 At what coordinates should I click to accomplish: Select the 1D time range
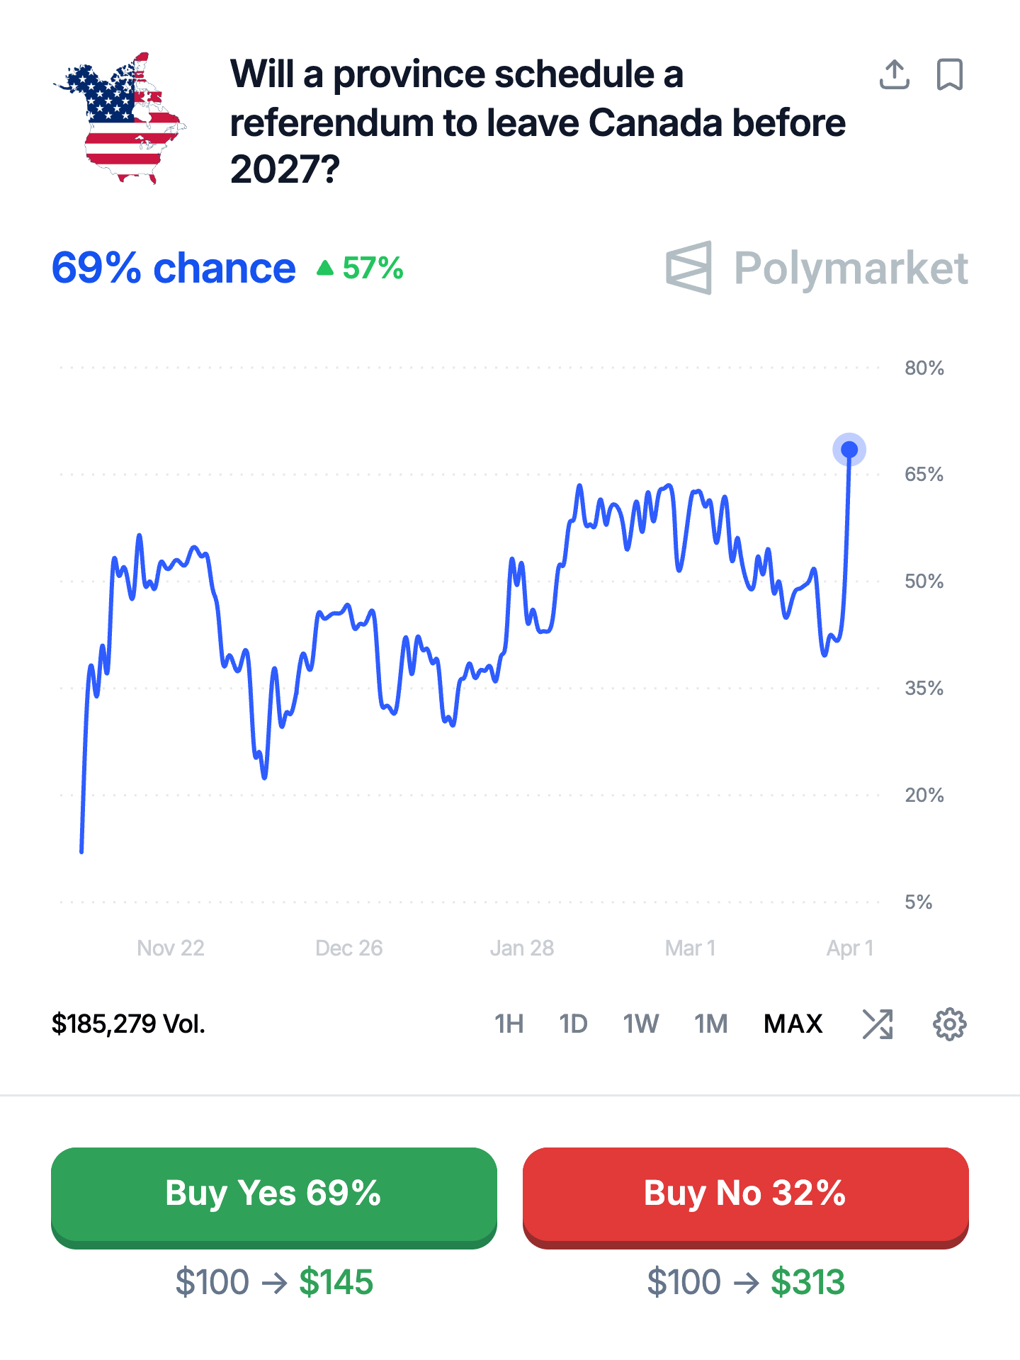pyautogui.click(x=573, y=1024)
